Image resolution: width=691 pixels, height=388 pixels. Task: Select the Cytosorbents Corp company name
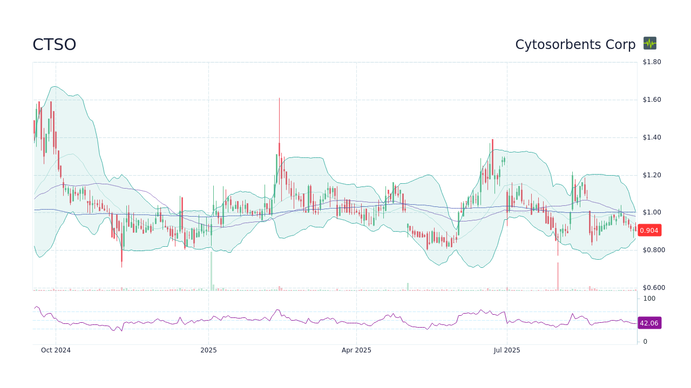pyautogui.click(x=575, y=44)
